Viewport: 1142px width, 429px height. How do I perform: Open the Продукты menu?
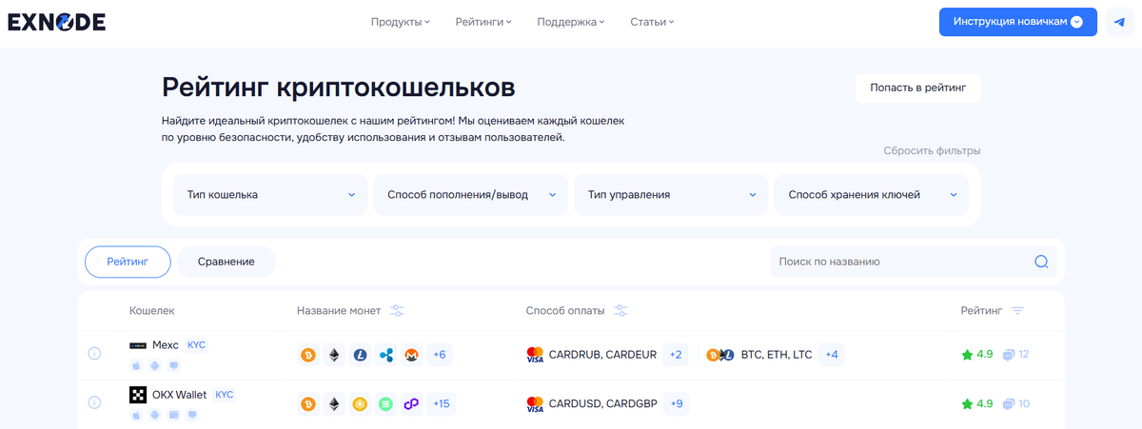coord(401,22)
